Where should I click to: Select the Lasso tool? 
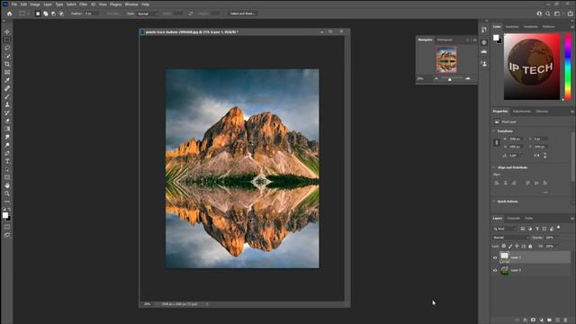pyautogui.click(x=7, y=48)
